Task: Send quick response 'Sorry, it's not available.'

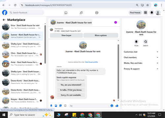Action: 71,95
